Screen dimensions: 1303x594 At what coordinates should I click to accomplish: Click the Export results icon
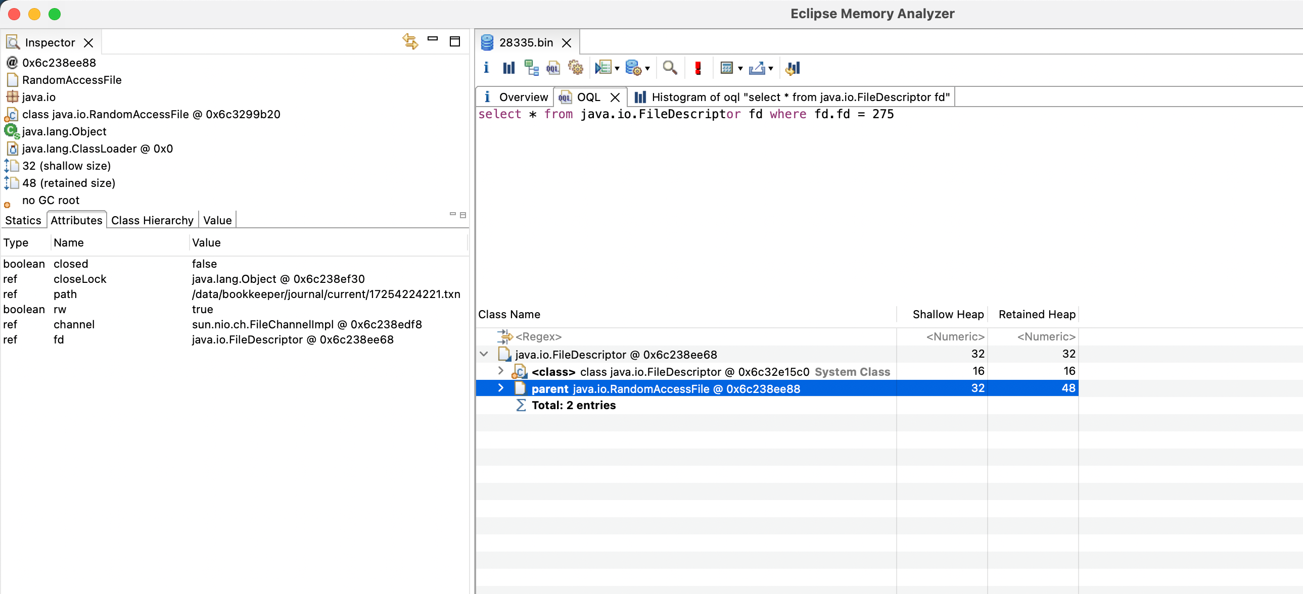[757, 68]
